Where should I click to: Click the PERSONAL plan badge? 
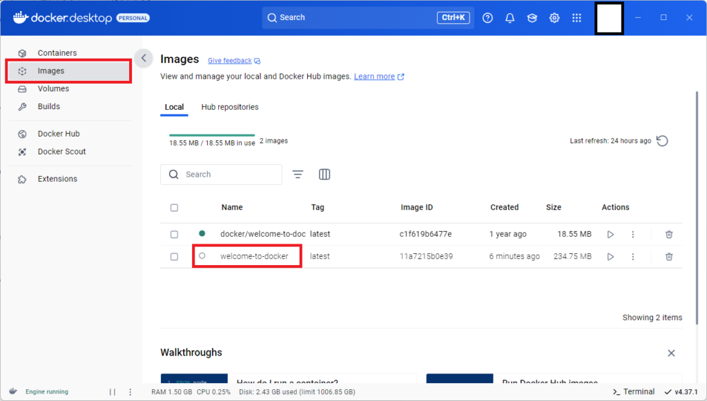click(133, 18)
